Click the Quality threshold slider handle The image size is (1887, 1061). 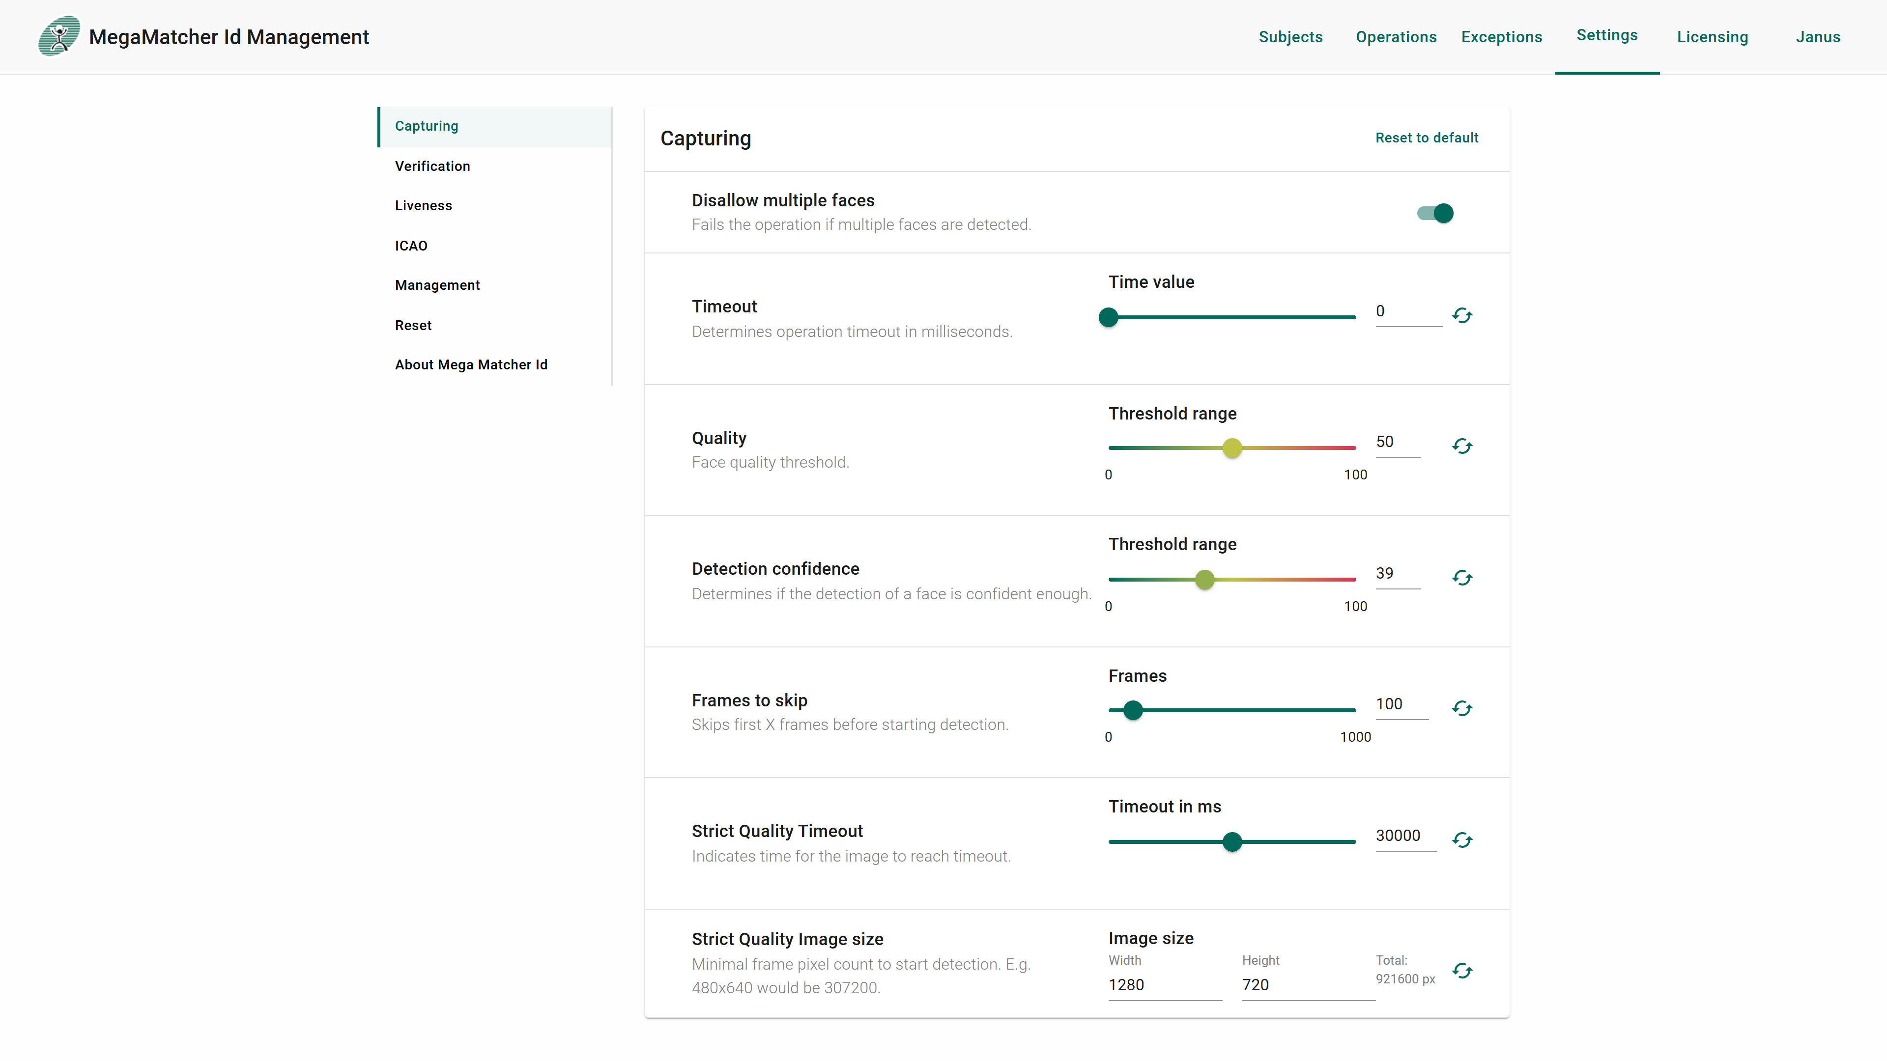pyautogui.click(x=1232, y=448)
